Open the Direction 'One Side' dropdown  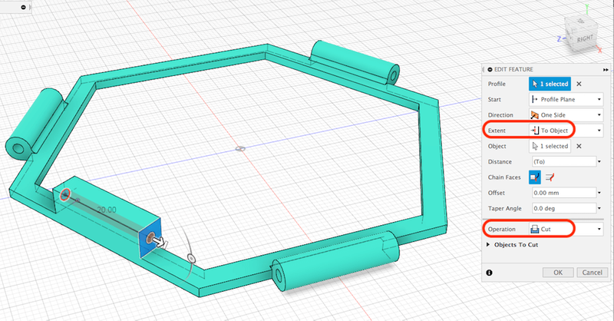[x=566, y=114]
